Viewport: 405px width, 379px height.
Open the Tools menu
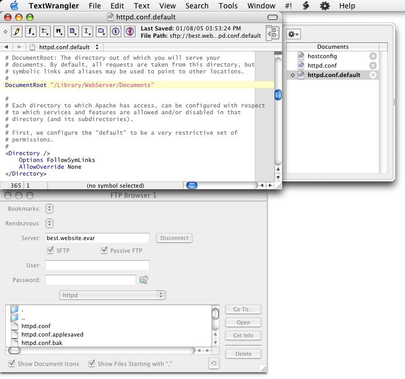coord(228,6)
